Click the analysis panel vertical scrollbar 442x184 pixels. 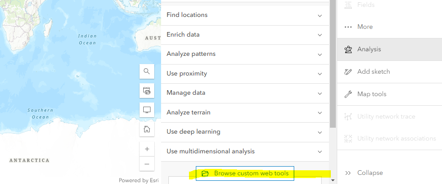click(333, 69)
